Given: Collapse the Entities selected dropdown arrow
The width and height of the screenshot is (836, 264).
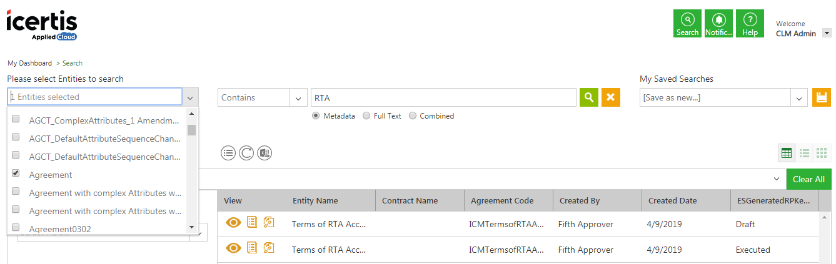Looking at the screenshot, I should point(191,97).
